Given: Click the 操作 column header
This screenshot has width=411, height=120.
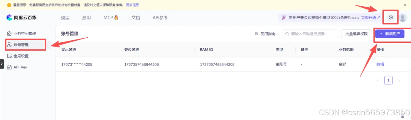Looking at the screenshot, I should point(380,49).
